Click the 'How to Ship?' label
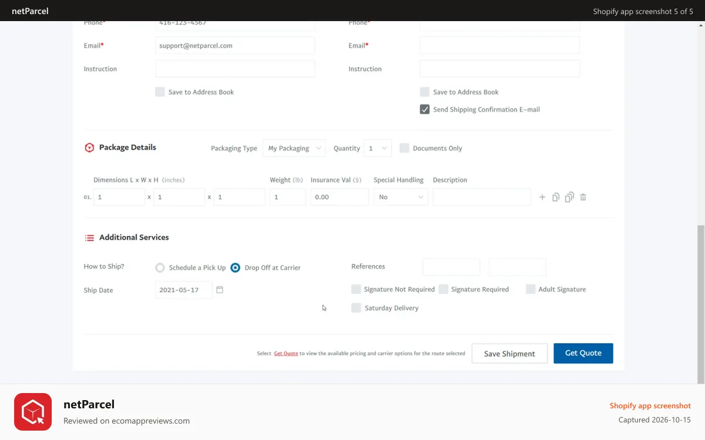705x440 pixels. click(x=104, y=266)
